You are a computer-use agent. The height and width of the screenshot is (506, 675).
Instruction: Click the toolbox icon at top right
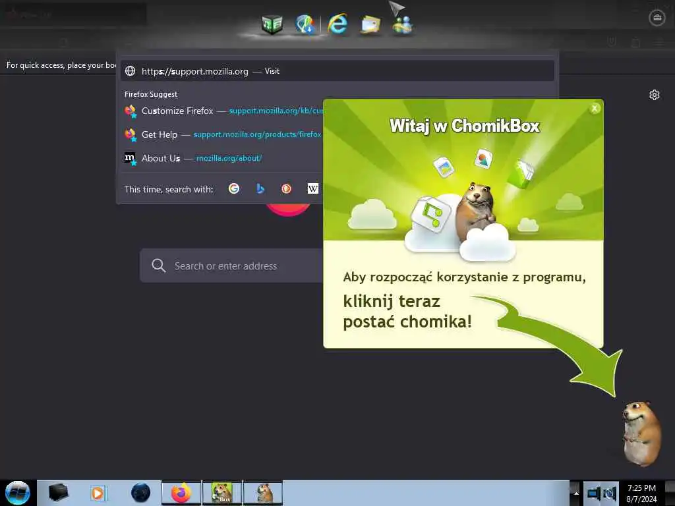click(657, 18)
